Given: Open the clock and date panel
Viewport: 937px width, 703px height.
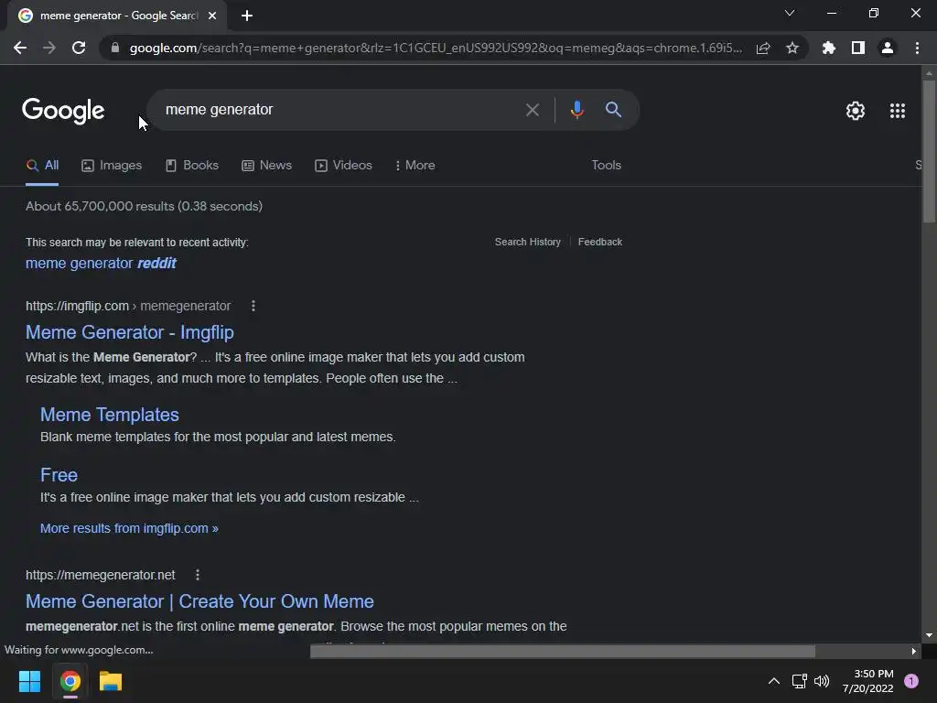Looking at the screenshot, I should coord(867,681).
